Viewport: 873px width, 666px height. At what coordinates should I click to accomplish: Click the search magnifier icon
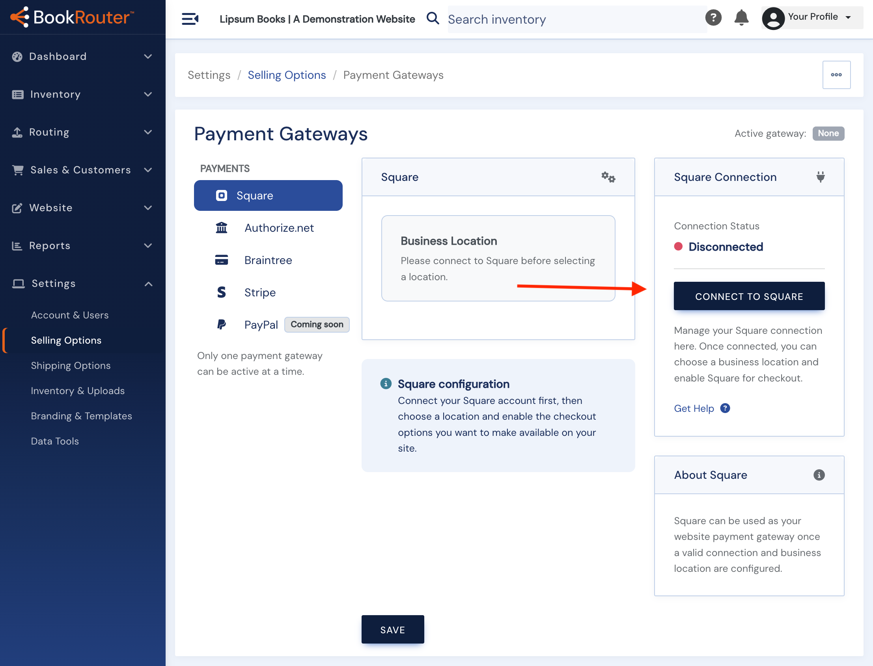pos(433,18)
